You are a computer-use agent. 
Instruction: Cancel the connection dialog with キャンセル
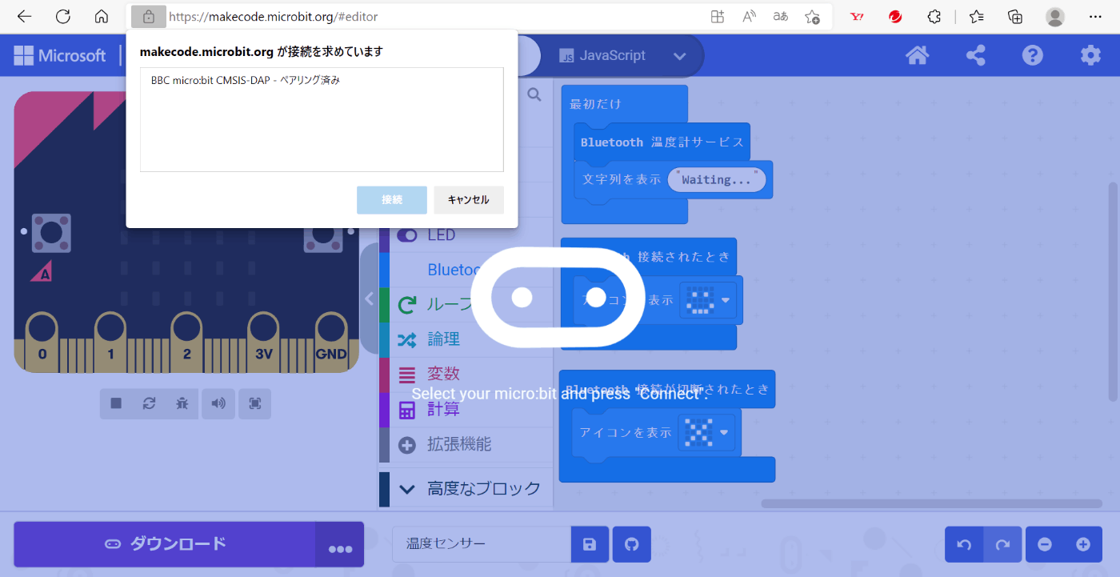click(469, 200)
